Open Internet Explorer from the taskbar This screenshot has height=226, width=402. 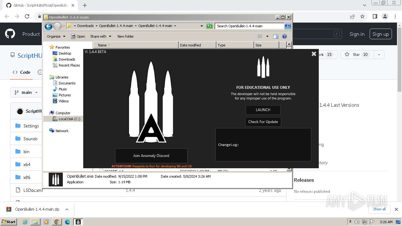coord(25,222)
